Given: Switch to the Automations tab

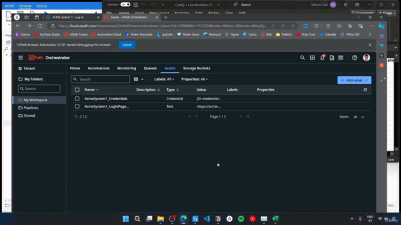Looking at the screenshot, I should click(98, 68).
